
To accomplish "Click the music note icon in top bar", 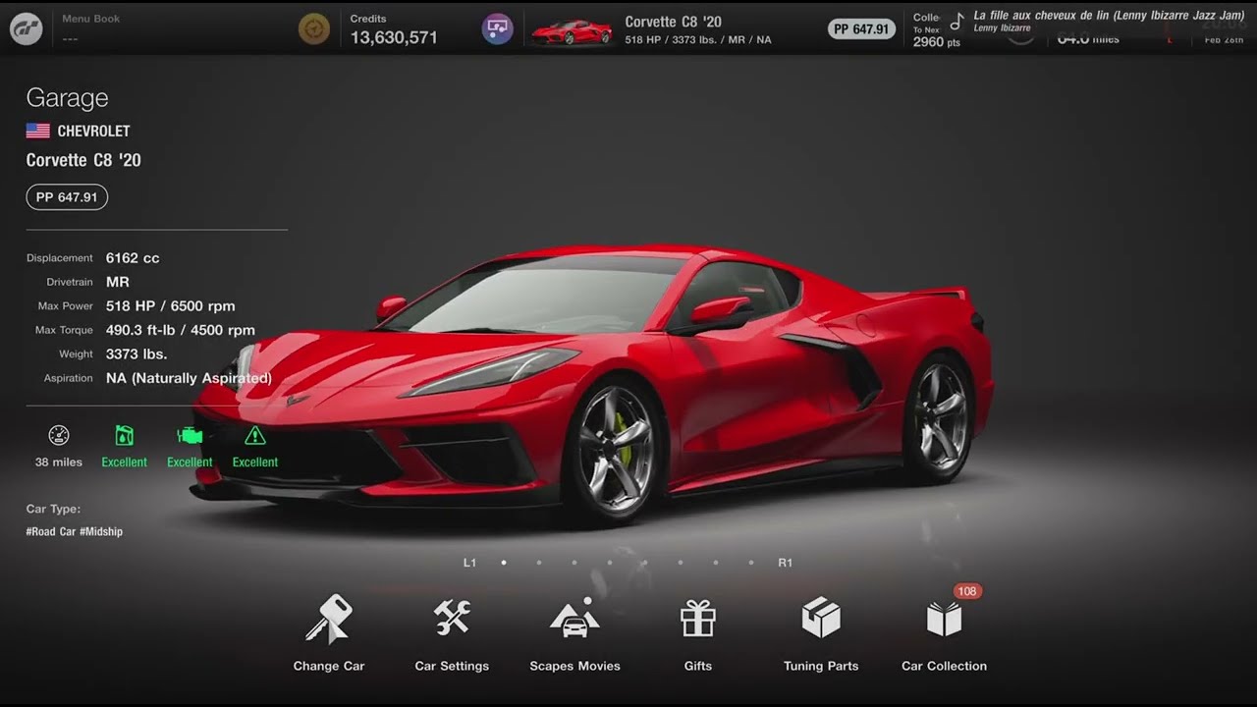I will coord(956,21).
